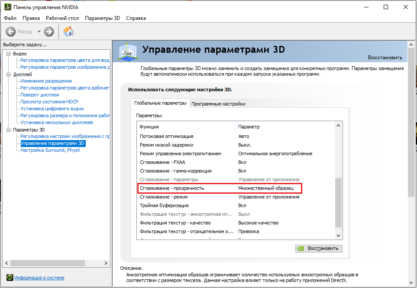This screenshot has width=417, height=288.
Task: Click task tree horizontal scroll left arrow
Action: tap(6, 263)
